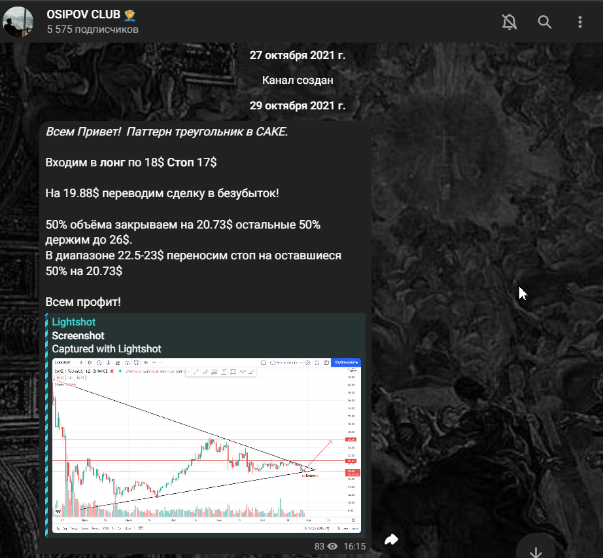Click the blue publish button in chart preview

(x=346, y=362)
